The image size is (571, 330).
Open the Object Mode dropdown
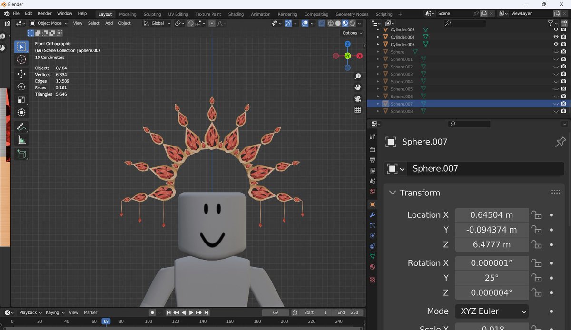click(x=49, y=23)
